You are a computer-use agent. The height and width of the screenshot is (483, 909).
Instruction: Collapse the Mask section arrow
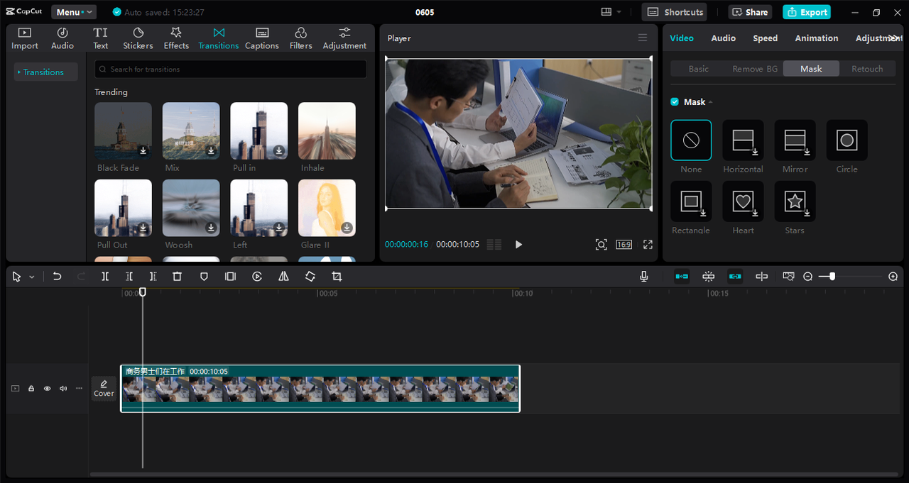[x=710, y=102]
